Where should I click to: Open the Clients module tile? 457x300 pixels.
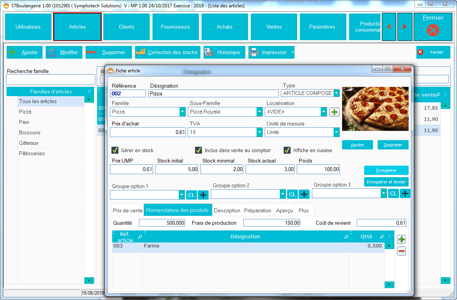pos(127,27)
